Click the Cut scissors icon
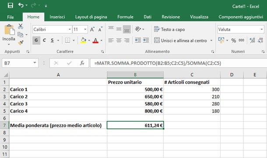This screenshot has width=267, height=158. pyautogui.click(x=21, y=26)
